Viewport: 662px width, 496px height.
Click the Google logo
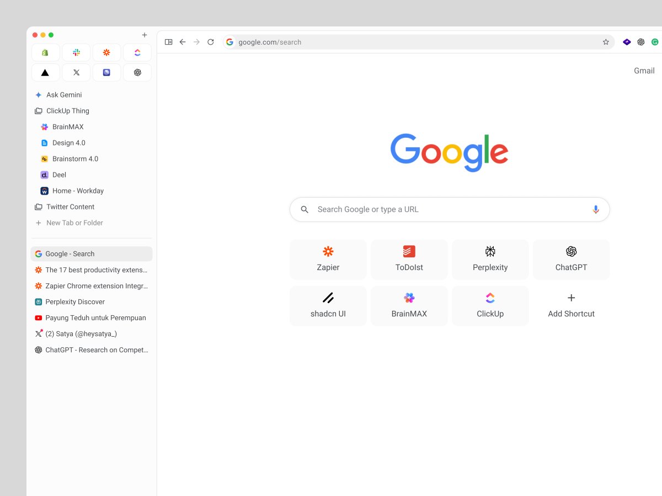coord(449,153)
